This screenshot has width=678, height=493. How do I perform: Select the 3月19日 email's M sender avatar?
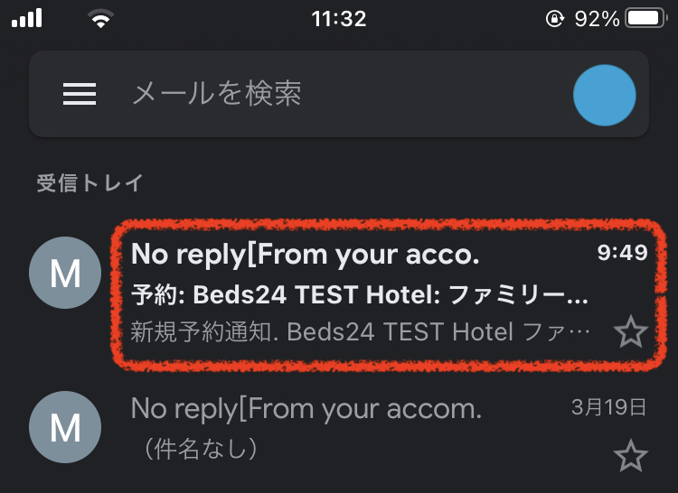(x=65, y=428)
